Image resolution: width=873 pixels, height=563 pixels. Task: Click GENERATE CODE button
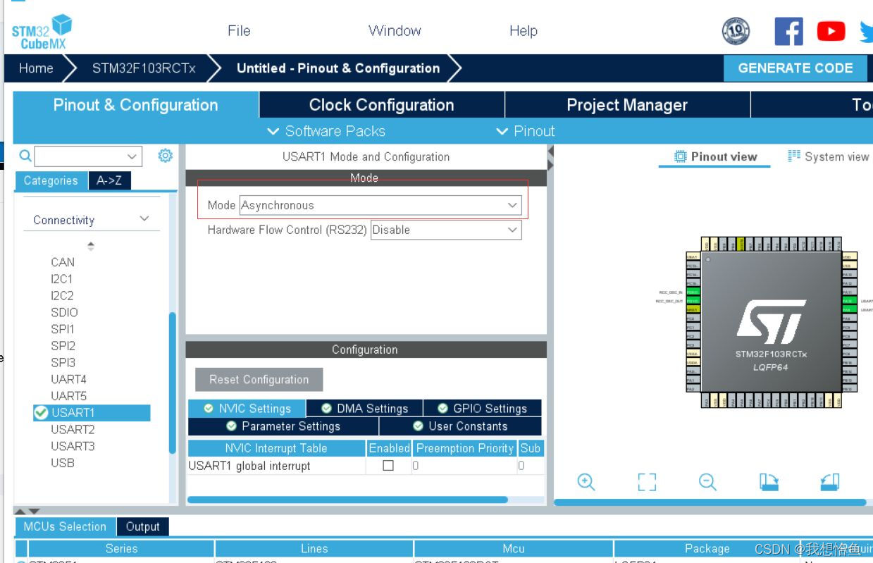[x=795, y=68]
